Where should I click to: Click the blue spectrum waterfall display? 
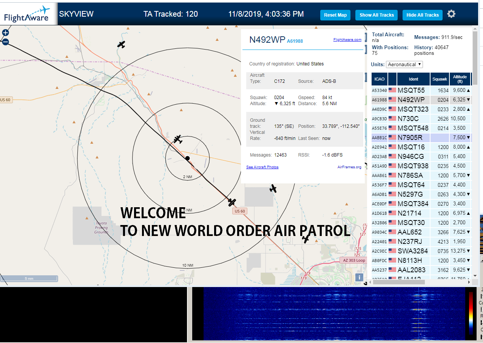pyautogui.click(x=334, y=314)
